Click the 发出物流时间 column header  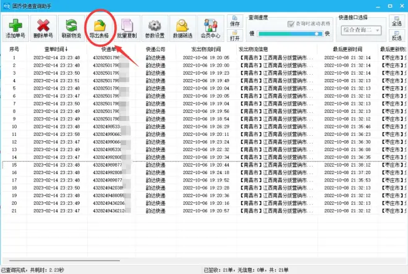(206, 49)
